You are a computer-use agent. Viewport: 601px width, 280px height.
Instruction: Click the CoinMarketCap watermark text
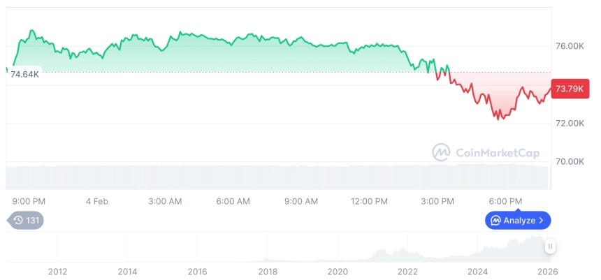[497, 153]
